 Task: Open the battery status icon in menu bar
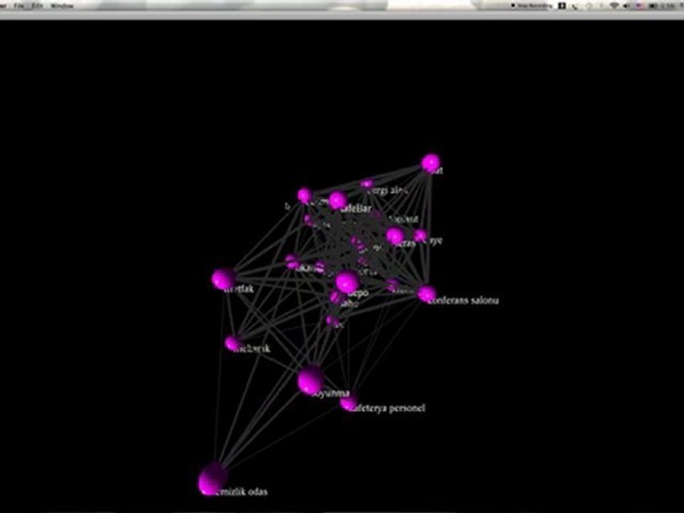[653, 6]
